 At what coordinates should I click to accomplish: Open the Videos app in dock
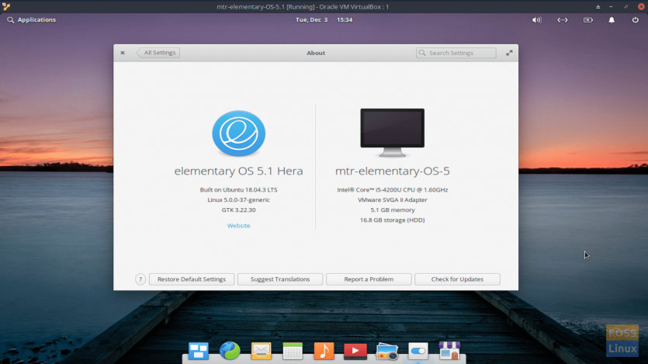(355, 351)
